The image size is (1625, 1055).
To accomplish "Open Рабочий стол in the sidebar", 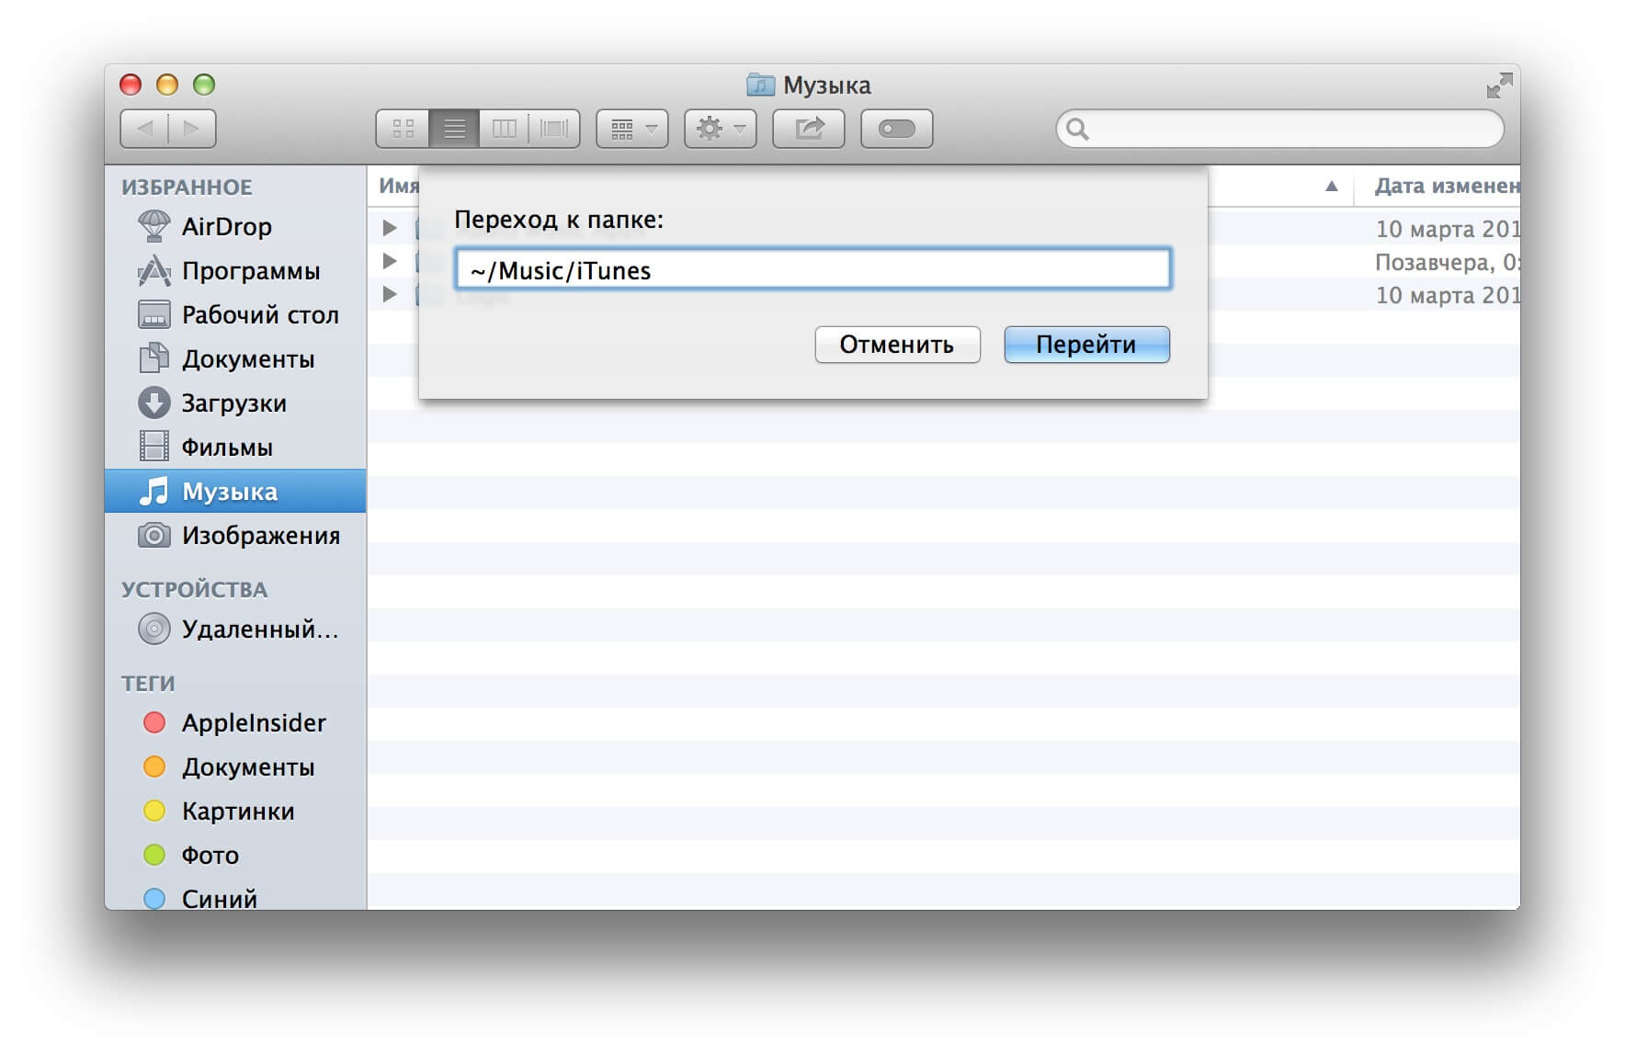I will point(235,314).
